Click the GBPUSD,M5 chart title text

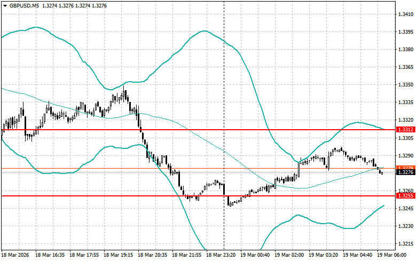(x=24, y=5)
